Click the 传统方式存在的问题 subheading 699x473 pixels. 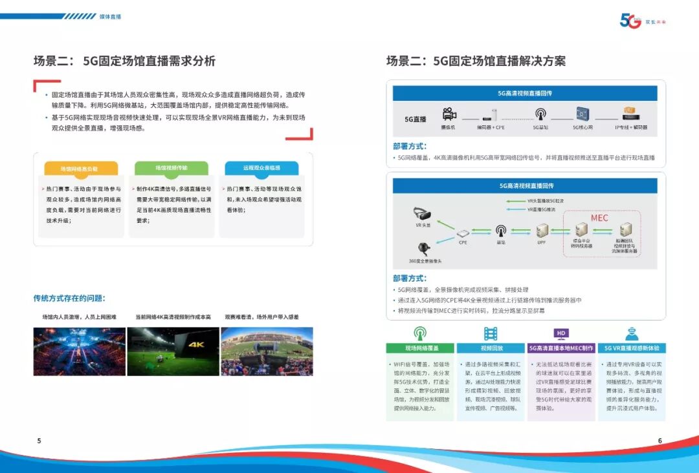tap(69, 298)
